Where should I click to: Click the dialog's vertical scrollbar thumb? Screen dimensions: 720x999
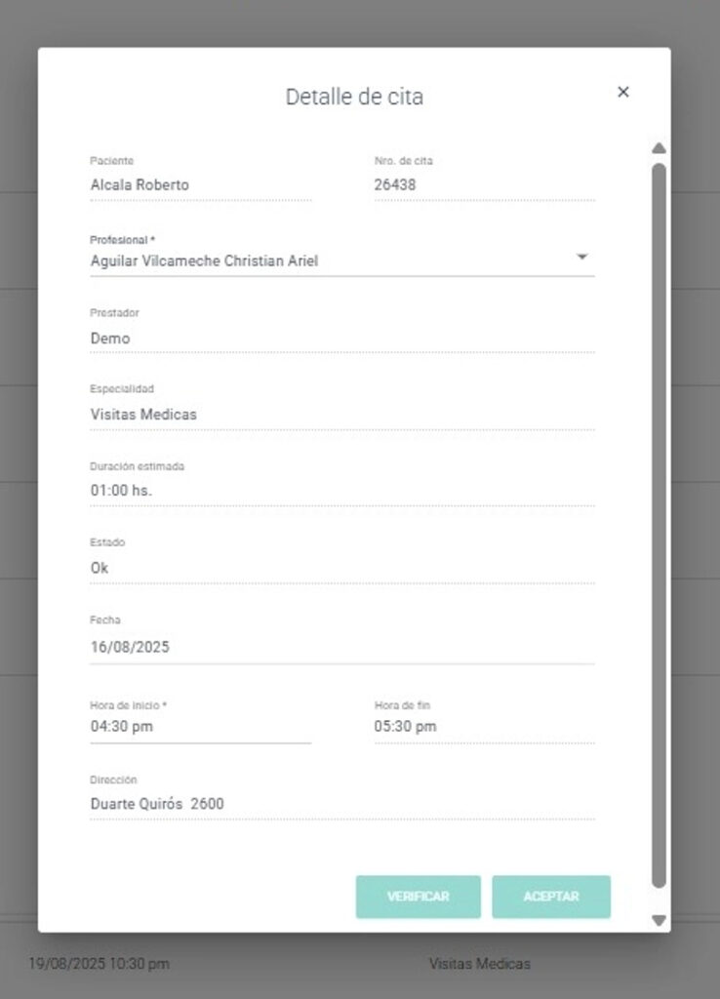659,527
